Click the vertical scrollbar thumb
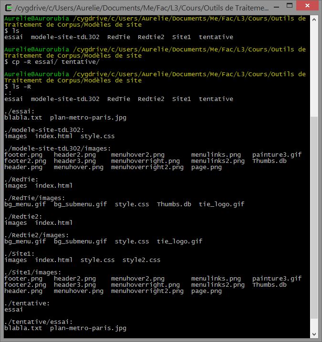The width and height of the screenshot is (322, 342). (314, 217)
